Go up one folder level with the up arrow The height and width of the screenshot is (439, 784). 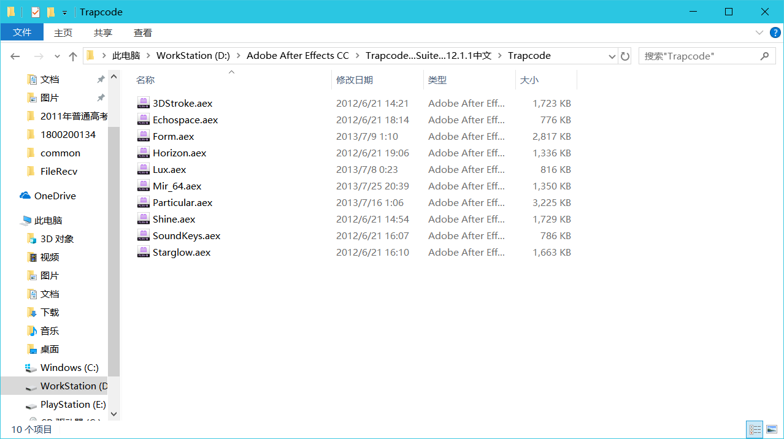(73, 56)
